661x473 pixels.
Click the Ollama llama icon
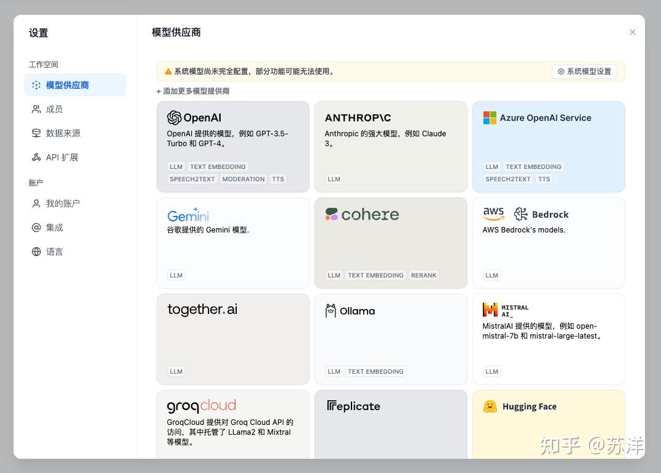(331, 311)
